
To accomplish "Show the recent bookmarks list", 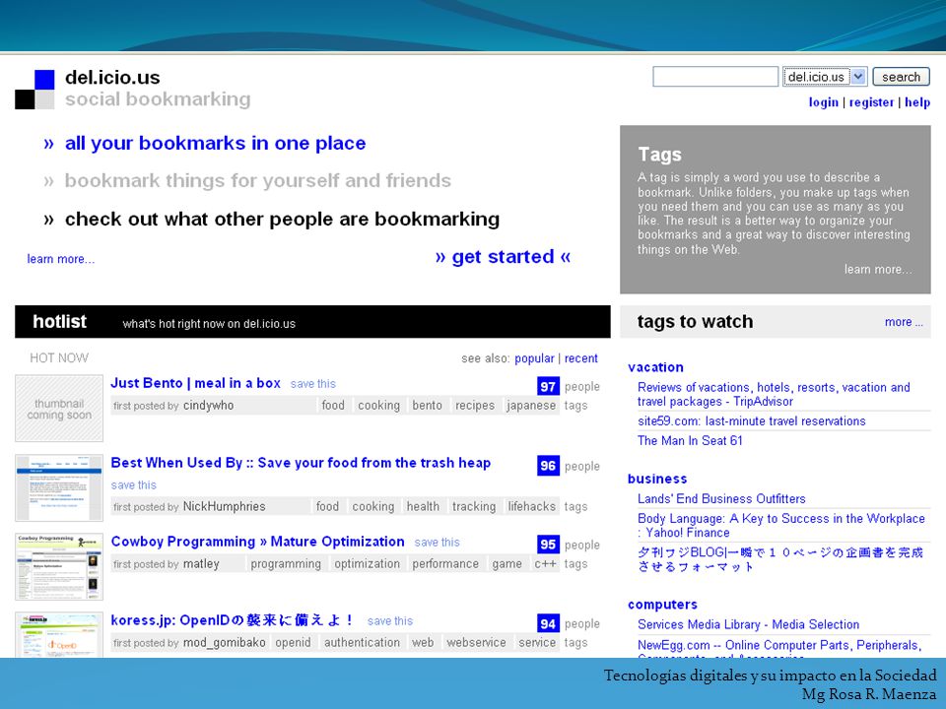I will (581, 358).
